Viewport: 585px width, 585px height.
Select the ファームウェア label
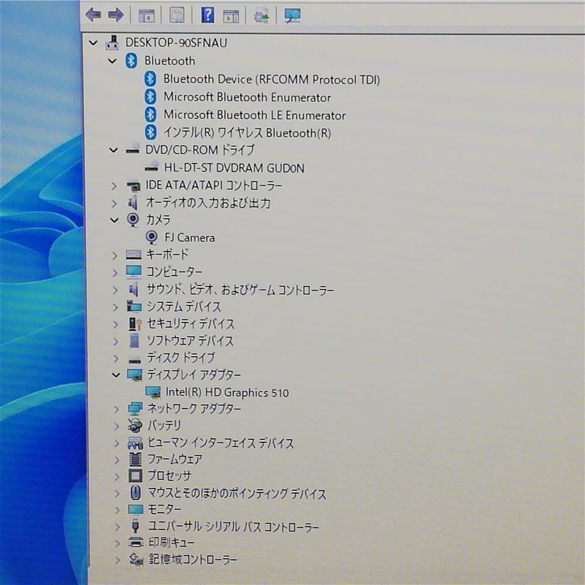(175, 459)
